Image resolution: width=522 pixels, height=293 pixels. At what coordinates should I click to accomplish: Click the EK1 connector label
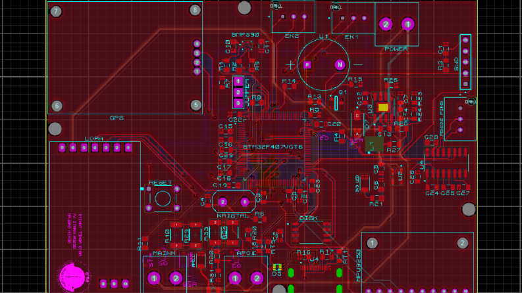[x=352, y=37]
